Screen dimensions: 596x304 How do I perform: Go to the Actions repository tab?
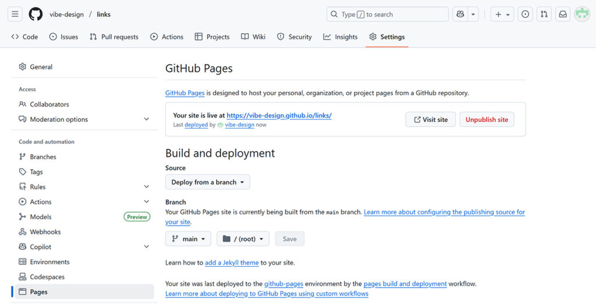166,37
